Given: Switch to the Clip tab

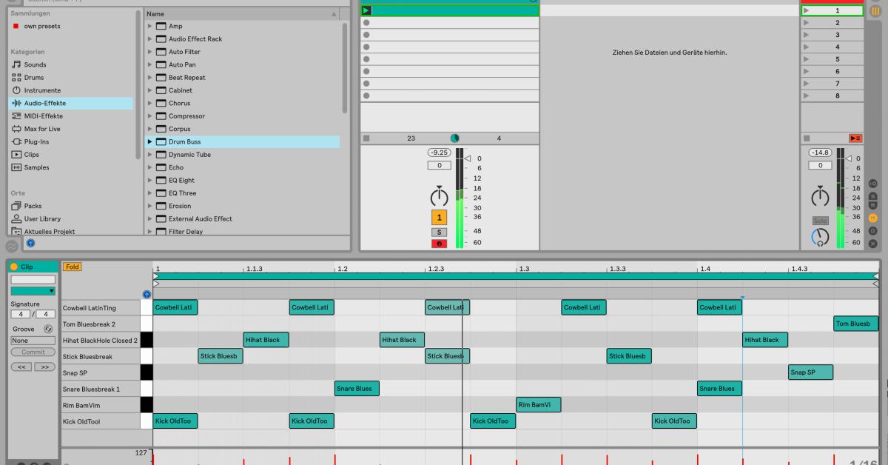Looking at the screenshot, I should (27, 265).
